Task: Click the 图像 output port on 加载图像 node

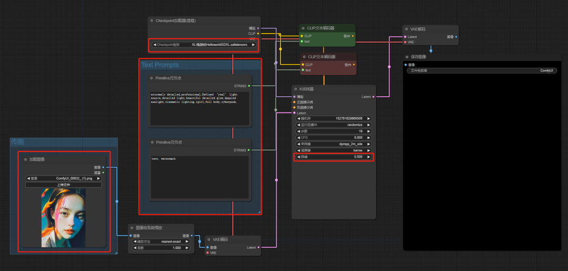Action: click(x=103, y=168)
